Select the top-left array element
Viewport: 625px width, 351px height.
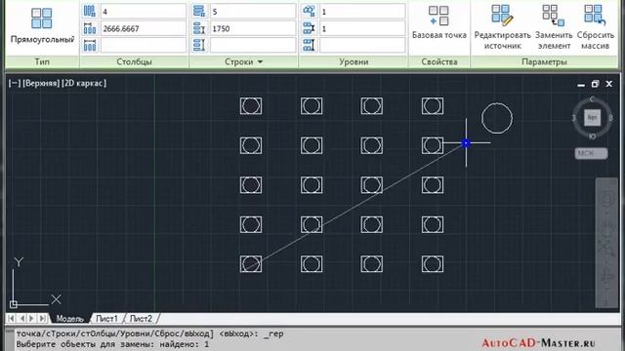click(251, 106)
